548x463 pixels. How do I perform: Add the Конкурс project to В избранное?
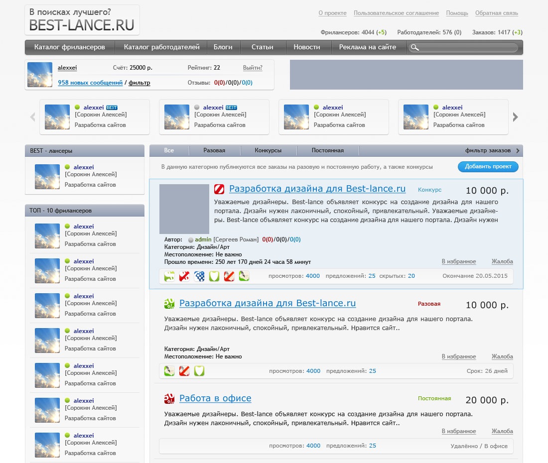[459, 261]
